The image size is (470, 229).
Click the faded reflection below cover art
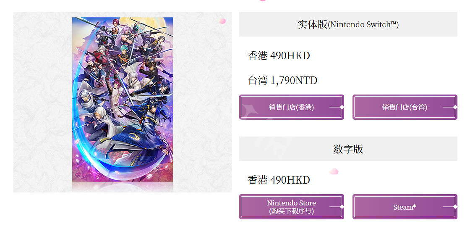[122, 187]
